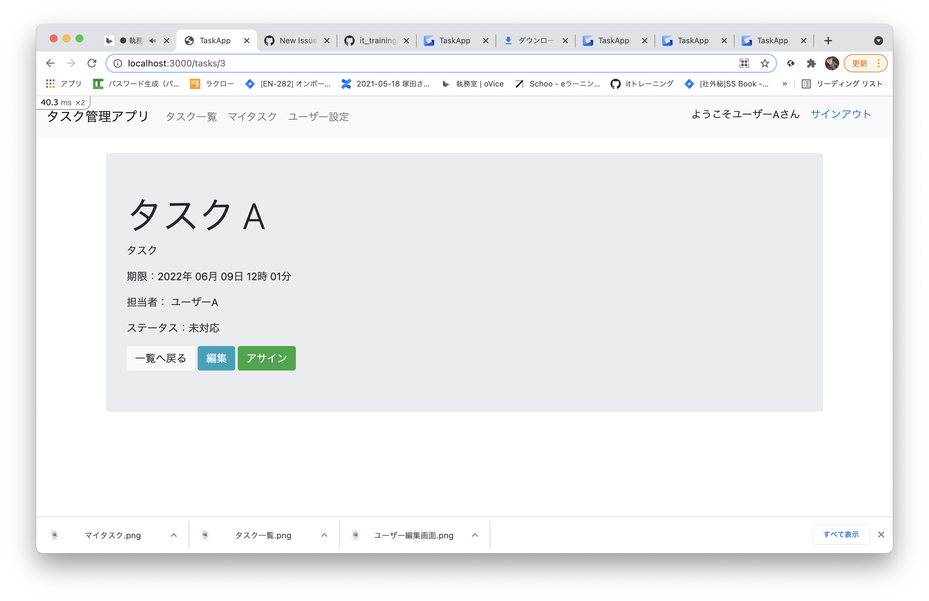
Task: Click the タスク管理アプリ brand link
Action: pos(98,116)
